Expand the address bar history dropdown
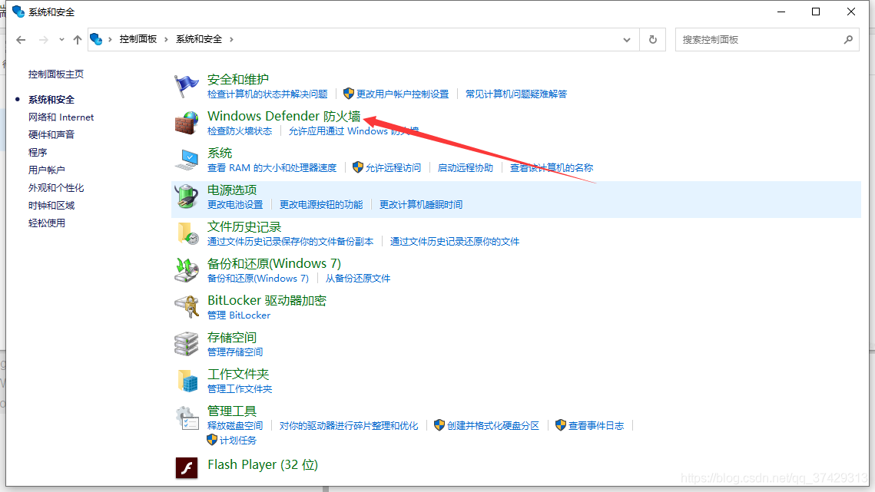The width and height of the screenshot is (875, 492). (627, 40)
